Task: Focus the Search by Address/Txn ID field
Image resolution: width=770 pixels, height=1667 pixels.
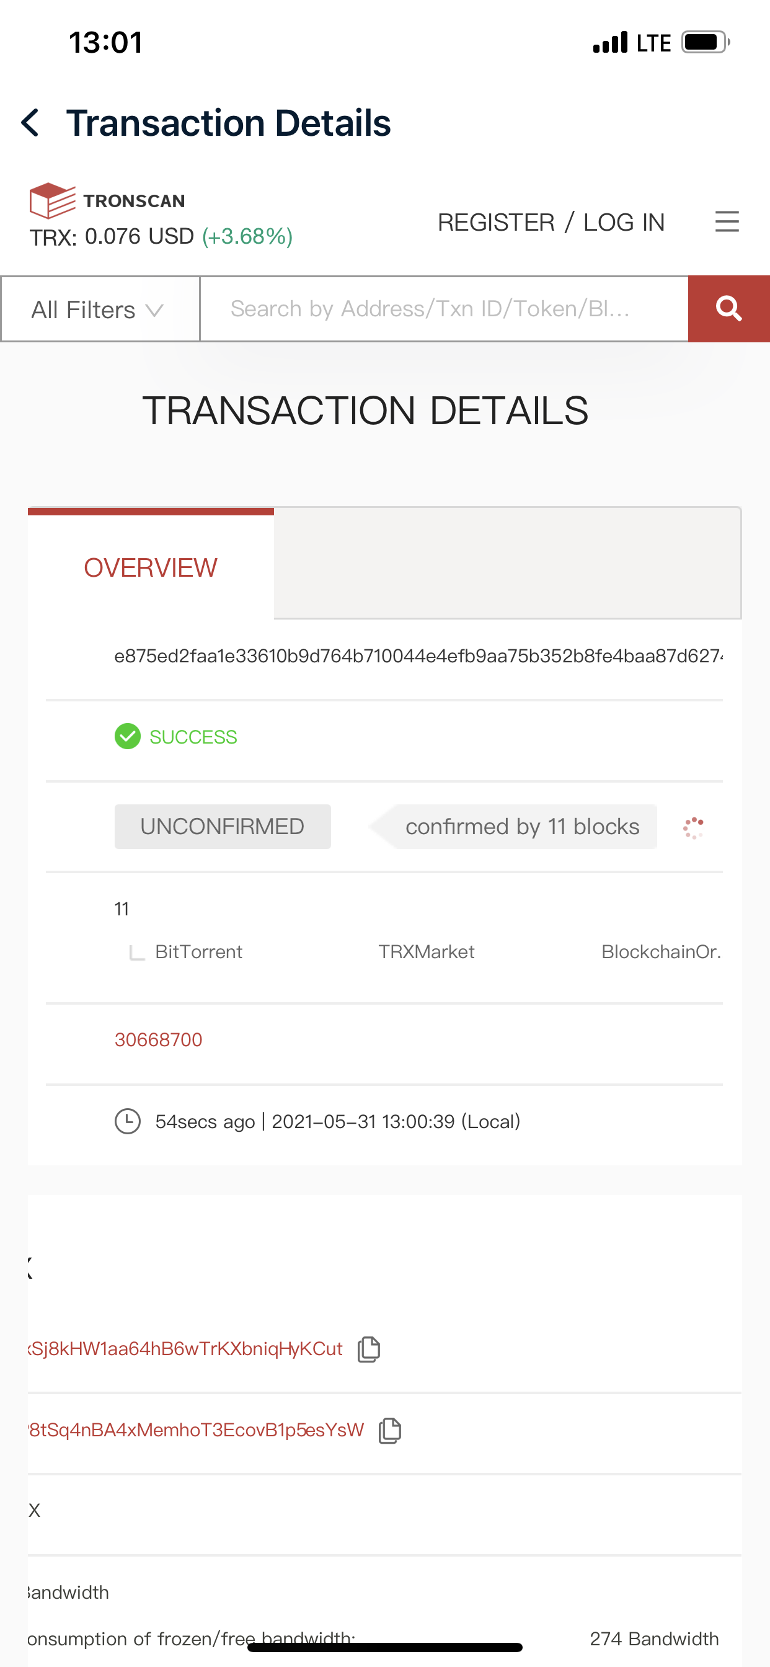Action: coord(444,309)
